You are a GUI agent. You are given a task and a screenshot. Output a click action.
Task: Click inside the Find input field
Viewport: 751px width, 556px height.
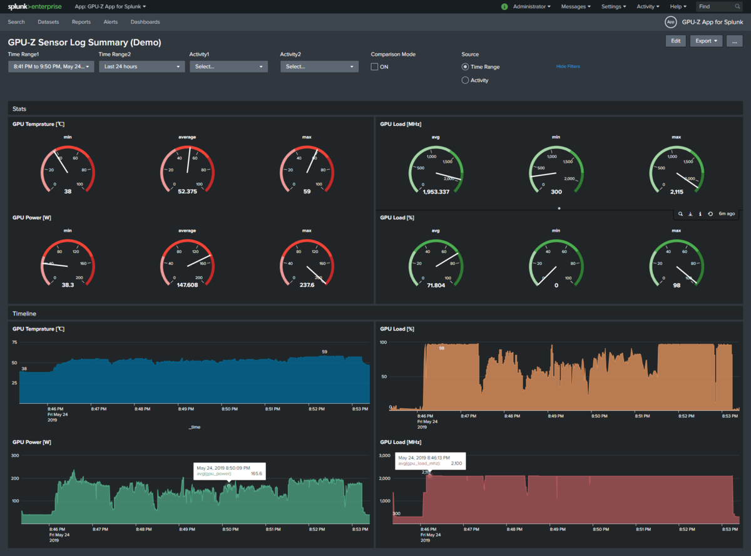pyautogui.click(x=715, y=6)
